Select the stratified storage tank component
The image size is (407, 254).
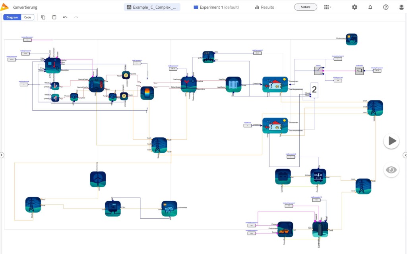(x=147, y=93)
